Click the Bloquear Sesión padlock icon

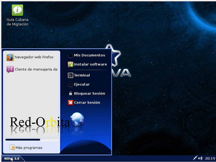[x=71, y=94]
